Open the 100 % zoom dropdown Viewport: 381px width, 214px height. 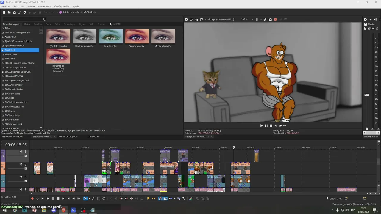point(247,19)
